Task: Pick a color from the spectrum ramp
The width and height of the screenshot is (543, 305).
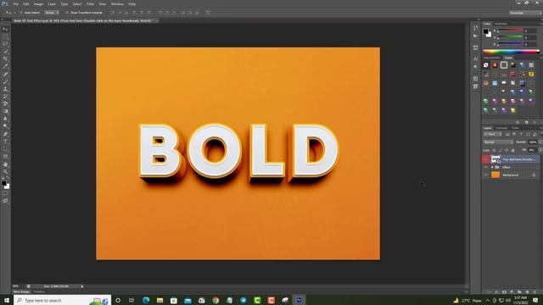Action: click(x=511, y=52)
